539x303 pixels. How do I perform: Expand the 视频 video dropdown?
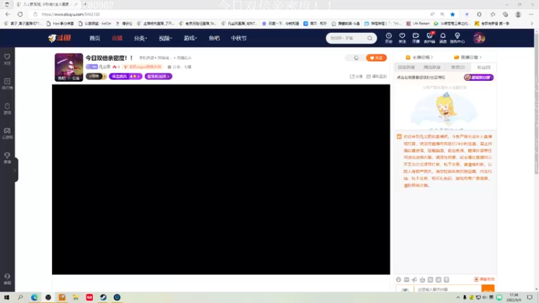(x=165, y=38)
